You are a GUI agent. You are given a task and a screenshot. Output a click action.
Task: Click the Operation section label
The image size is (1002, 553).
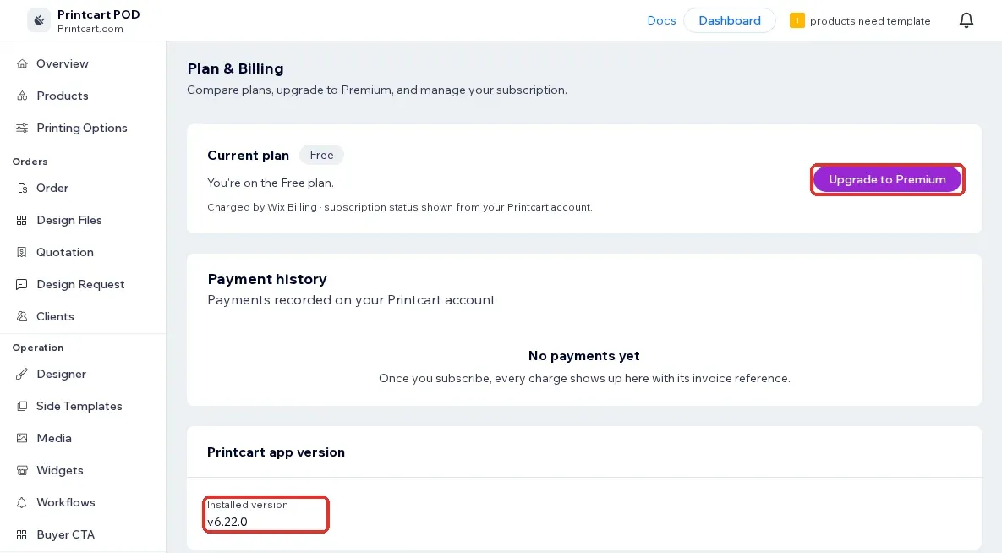[x=38, y=348]
